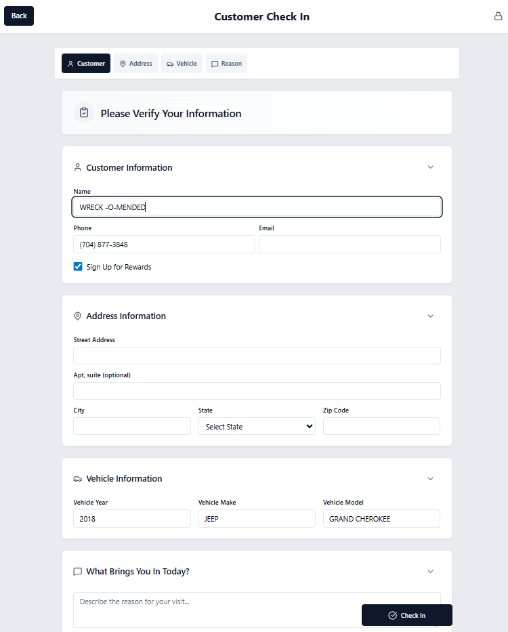The width and height of the screenshot is (508, 632).
Task: Toggle the Sign Up for Rewards checkbox
Action: click(78, 267)
